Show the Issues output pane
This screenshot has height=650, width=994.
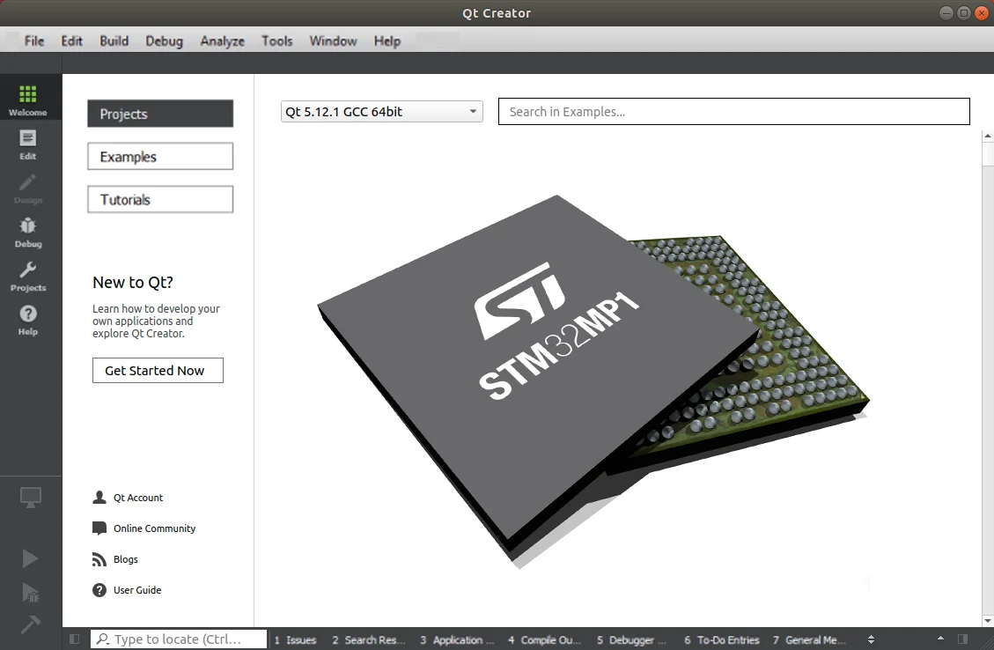(x=295, y=640)
